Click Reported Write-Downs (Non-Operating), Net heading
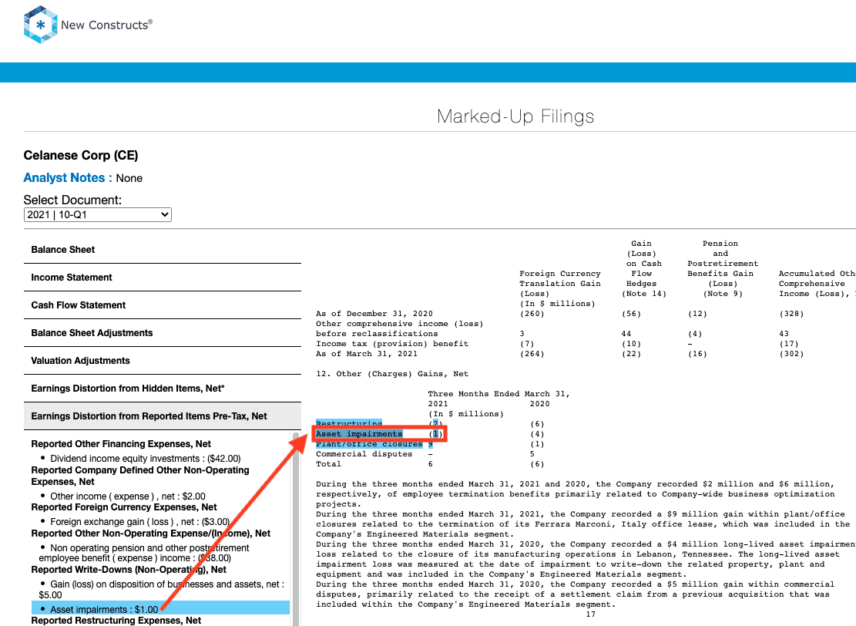Image resolution: width=856 pixels, height=626 pixels. (x=129, y=569)
